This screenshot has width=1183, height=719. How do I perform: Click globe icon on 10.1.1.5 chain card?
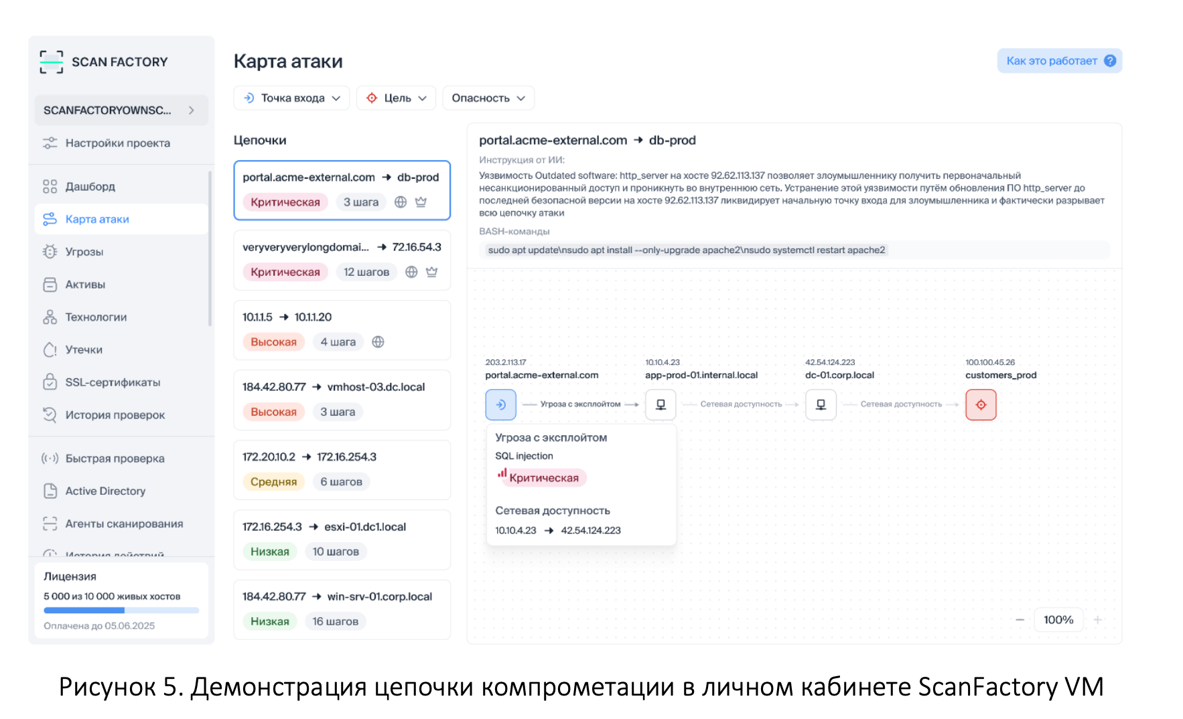[x=378, y=342]
